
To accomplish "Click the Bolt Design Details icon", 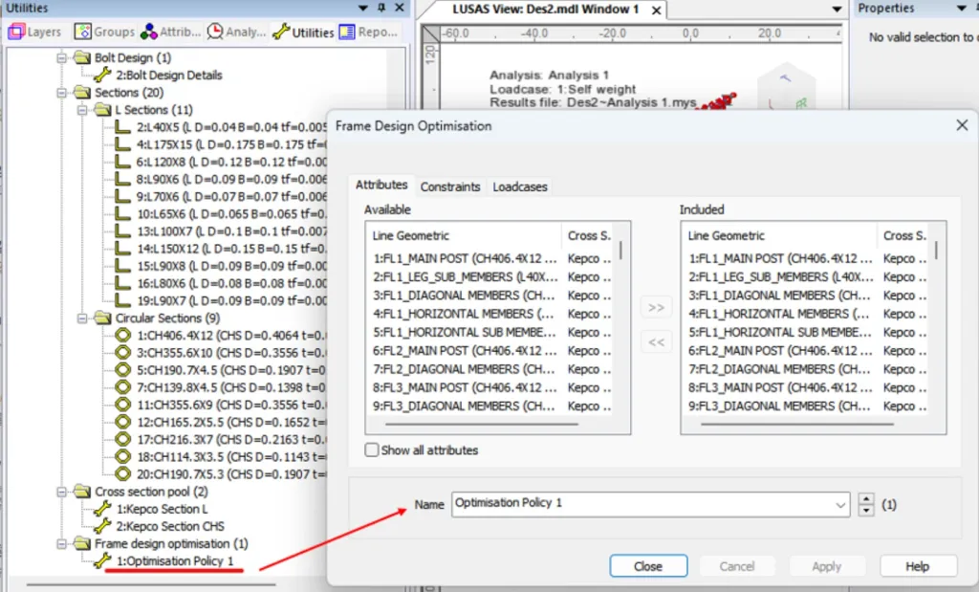I will click(102, 75).
